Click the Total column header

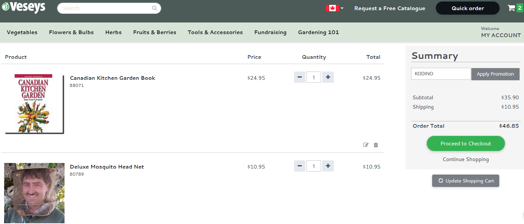click(373, 57)
